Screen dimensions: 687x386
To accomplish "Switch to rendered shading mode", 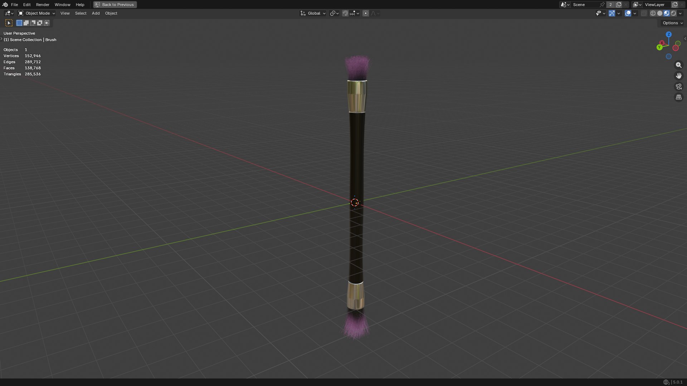I will [x=673, y=13].
